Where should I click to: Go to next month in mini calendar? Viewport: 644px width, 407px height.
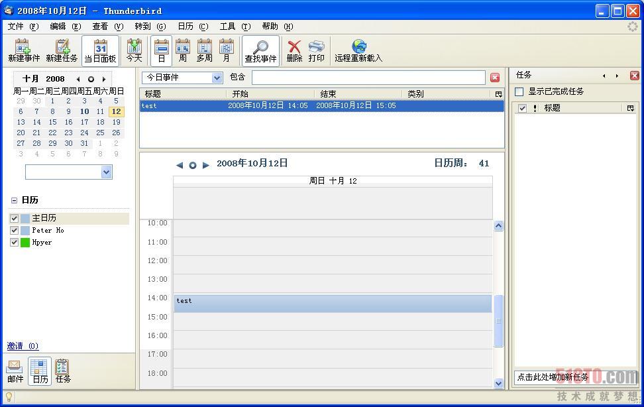pos(104,79)
